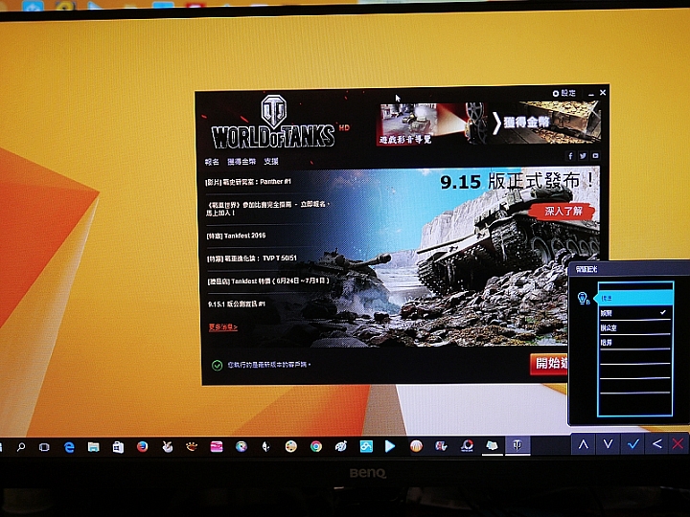Open the 9.15.1 版公測資訊 #1 news item
This screenshot has height=517, width=690.
237,303
